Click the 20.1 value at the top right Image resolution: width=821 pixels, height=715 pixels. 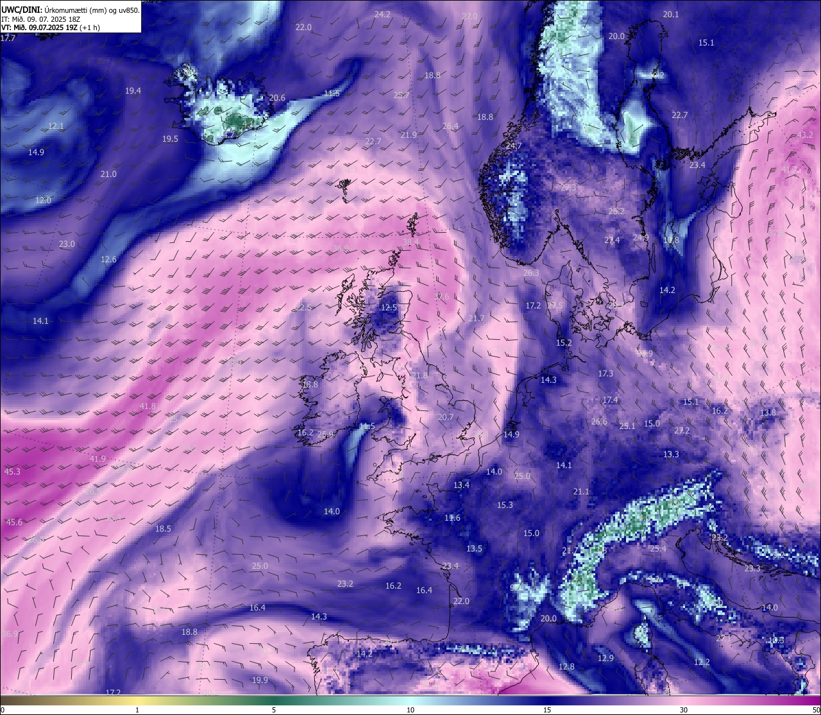pyautogui.click(x=670, y=14)
